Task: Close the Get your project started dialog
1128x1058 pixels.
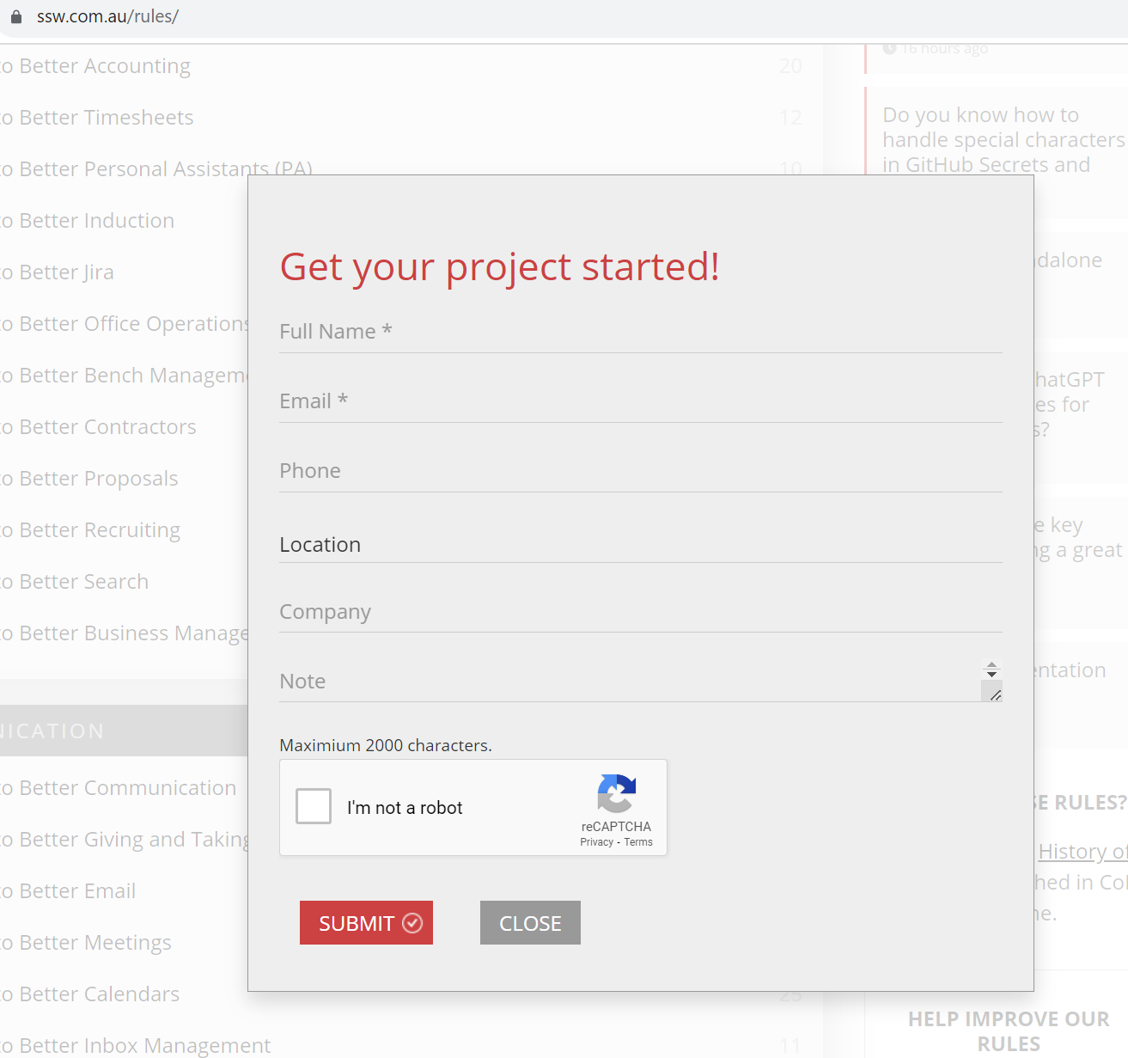Action: [x=529, y=922]
